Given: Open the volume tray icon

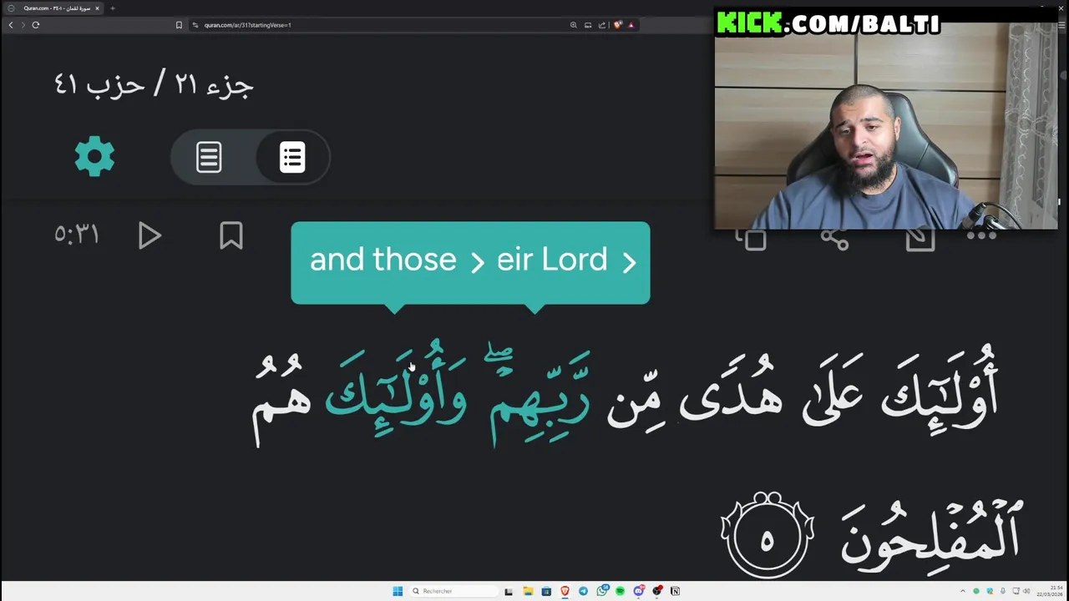Looking at the screenshot, I should pyautogui.click(x=1026, y=591).
